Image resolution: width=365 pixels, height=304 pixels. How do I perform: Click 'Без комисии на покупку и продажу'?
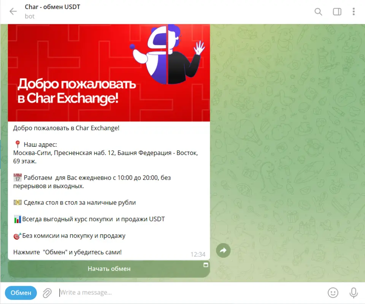pos(74,236)
